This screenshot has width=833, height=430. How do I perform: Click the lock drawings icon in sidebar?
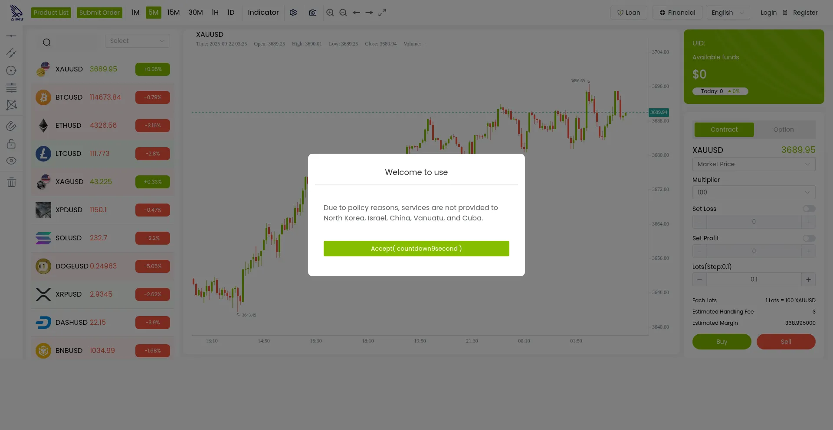12,144
